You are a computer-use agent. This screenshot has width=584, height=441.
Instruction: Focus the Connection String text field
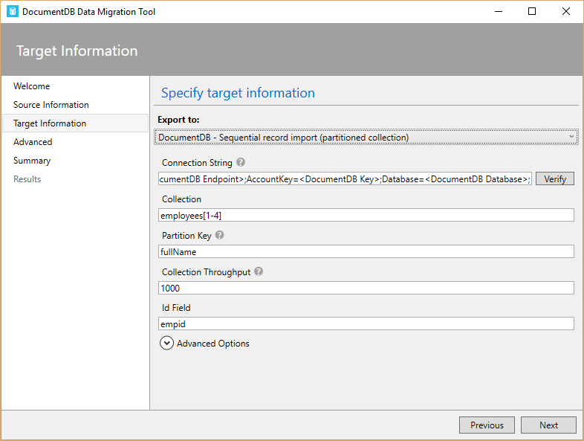pyautogui.click(x=345, y=179)
